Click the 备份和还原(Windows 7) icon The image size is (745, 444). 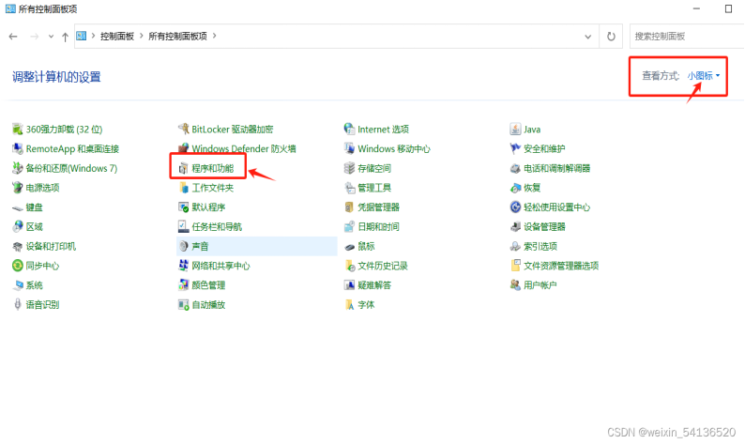(18, 168)
